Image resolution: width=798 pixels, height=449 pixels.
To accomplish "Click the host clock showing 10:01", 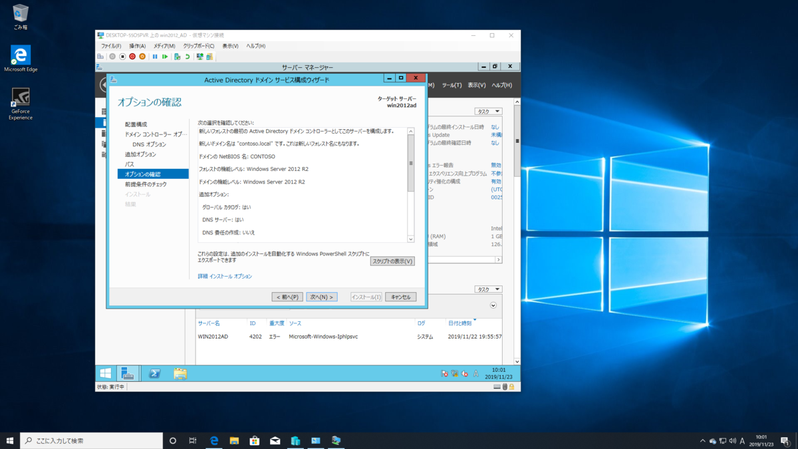I will click(x=761, y=440).
